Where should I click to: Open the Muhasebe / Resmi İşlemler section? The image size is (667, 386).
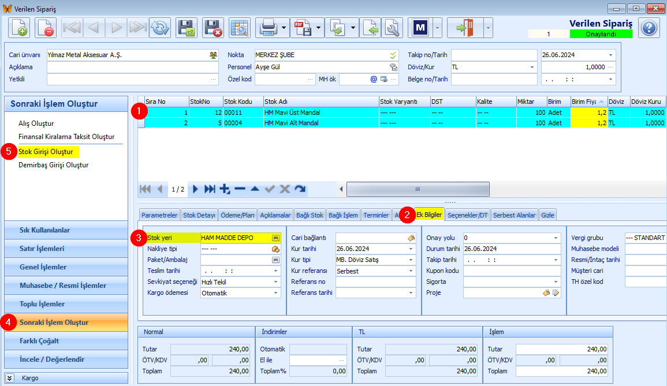(x=66, y=286)
